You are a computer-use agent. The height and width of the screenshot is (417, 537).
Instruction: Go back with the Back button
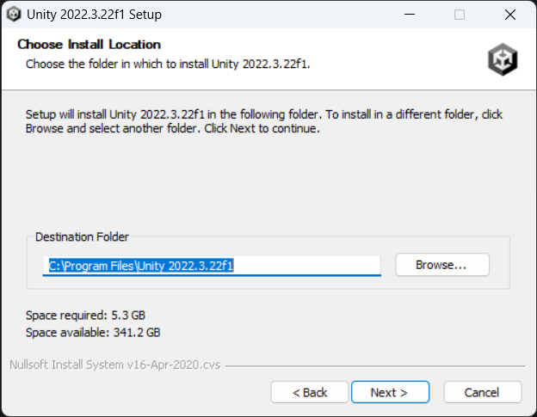click(x=310, y=392)
